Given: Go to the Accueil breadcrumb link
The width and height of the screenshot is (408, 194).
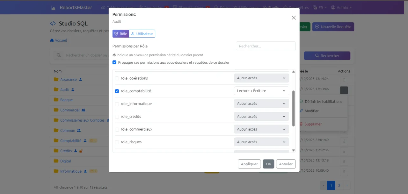Looking at the screenshot, I should click(x=59, y=40).
